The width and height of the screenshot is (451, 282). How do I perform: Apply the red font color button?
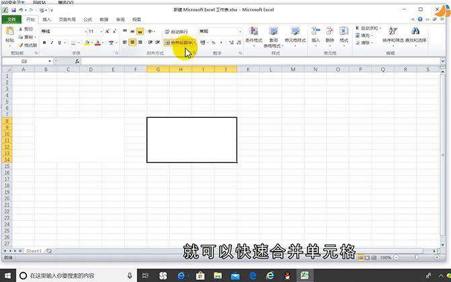pos(98,43)
